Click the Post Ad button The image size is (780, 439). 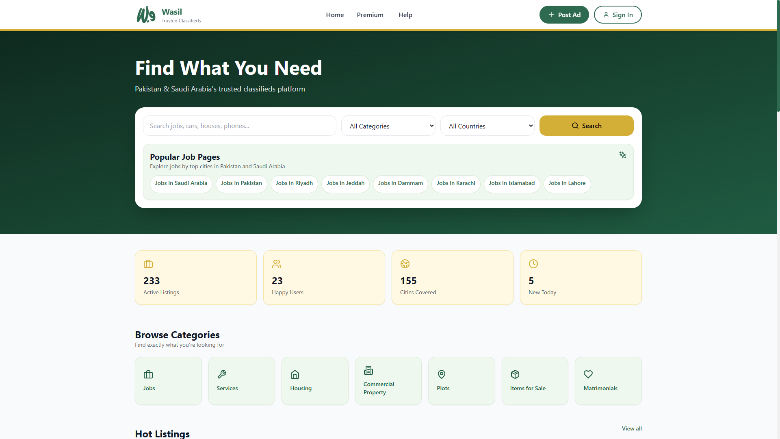coord(564,15)
